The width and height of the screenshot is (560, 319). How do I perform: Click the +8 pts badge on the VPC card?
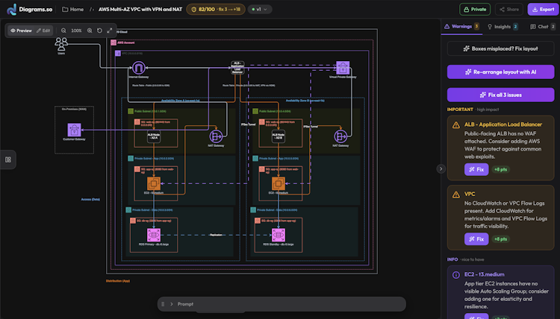coord(501,239)
